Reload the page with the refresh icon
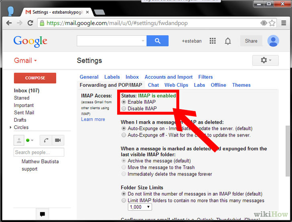 [30, 23]
